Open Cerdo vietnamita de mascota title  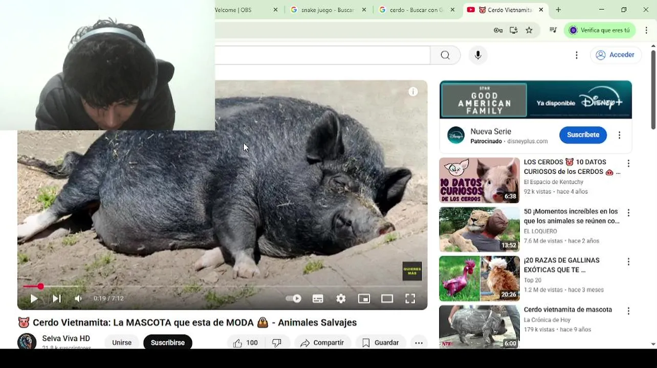pyautogui.click(x=568, y=310)
